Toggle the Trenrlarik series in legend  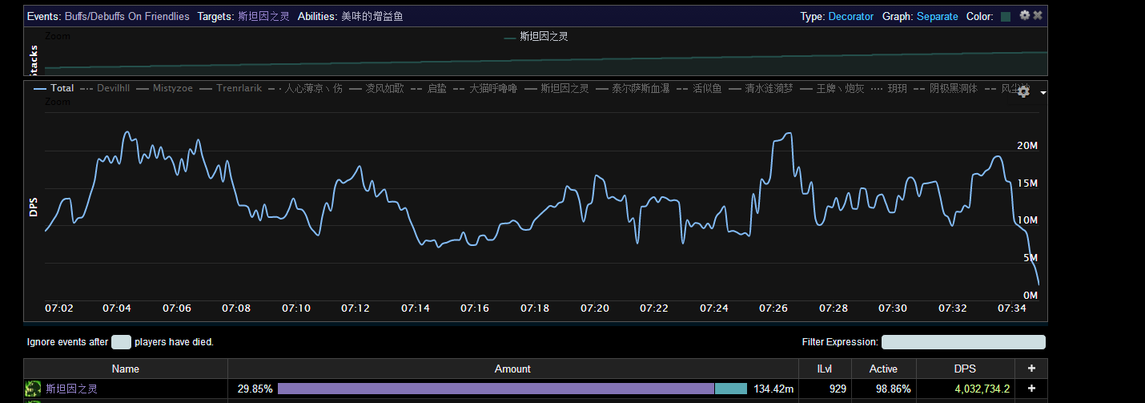(231, 88)
